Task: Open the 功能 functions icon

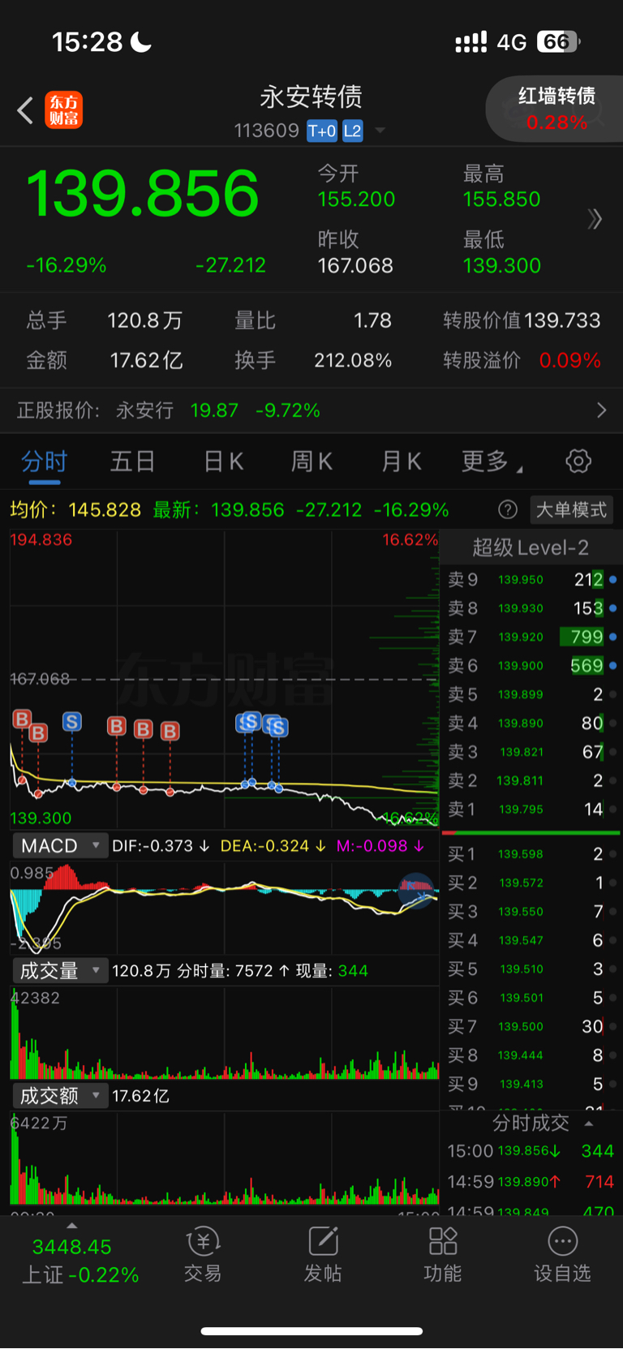Action: click(x=443, y=1254)
